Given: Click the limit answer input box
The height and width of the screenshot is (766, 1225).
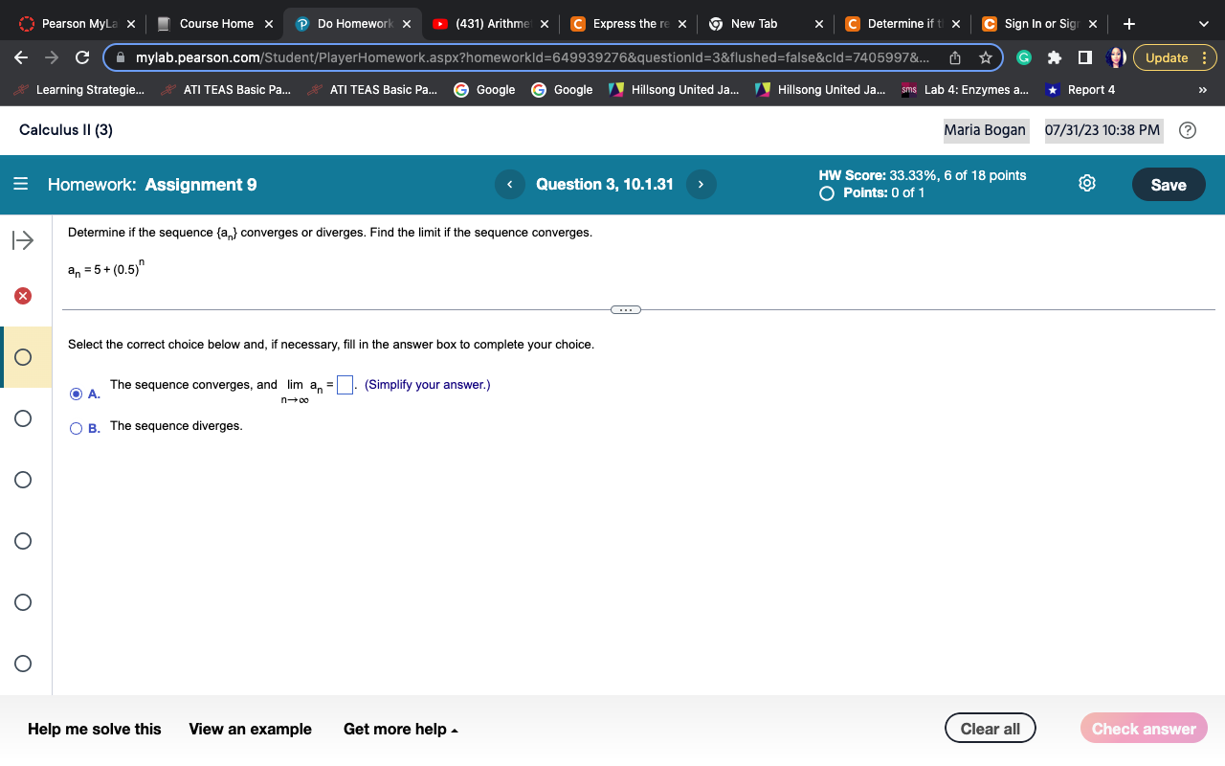Looking at the screenshot, I should click(345, 386).
